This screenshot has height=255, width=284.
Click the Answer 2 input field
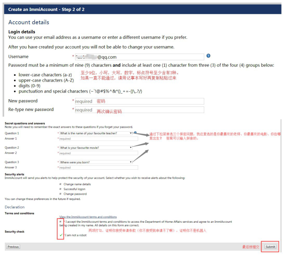point(98,153)
